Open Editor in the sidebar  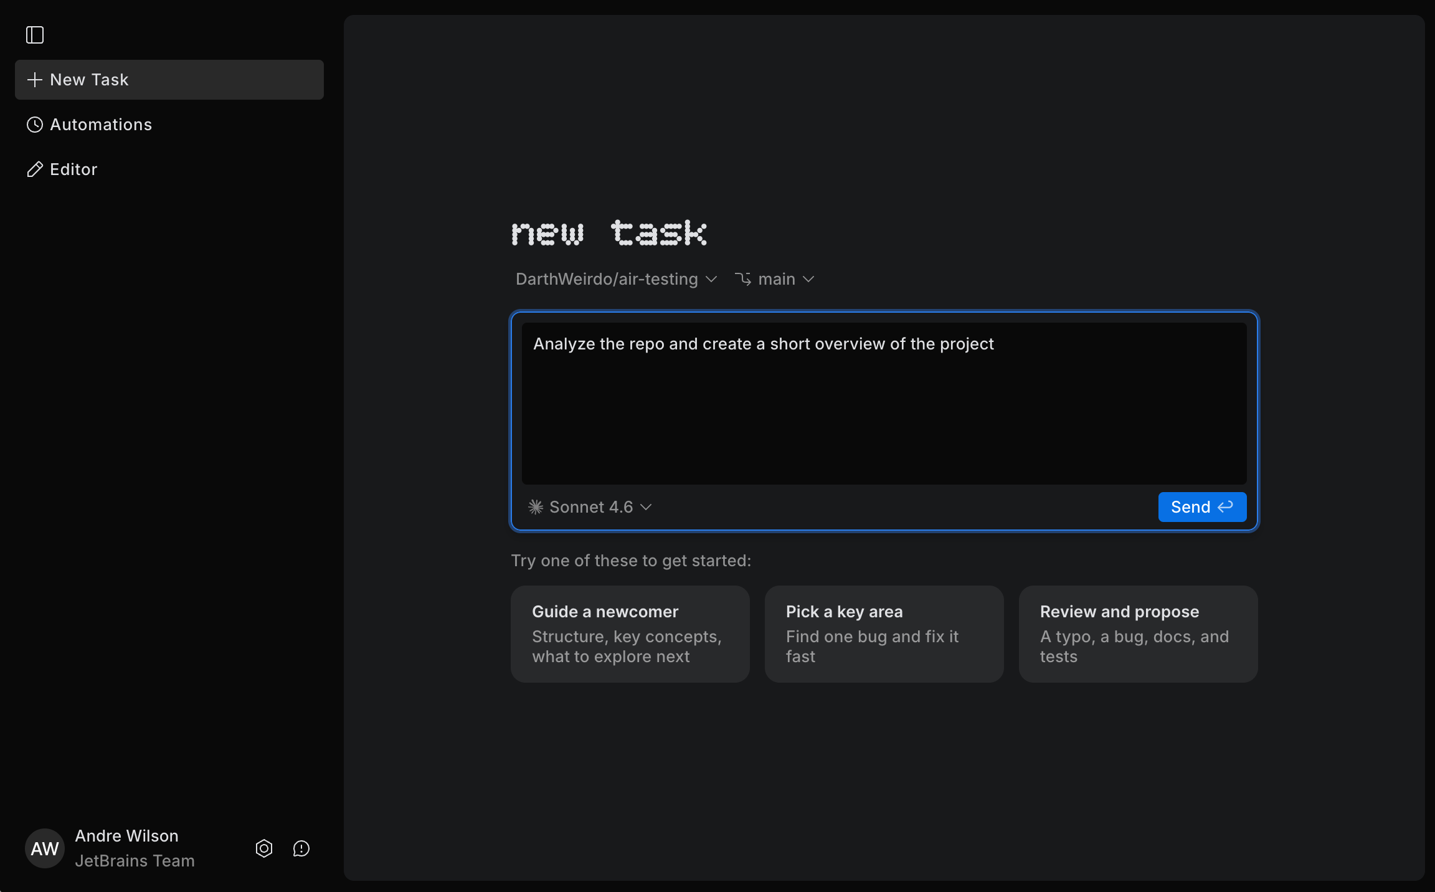[x=169, y=169]
